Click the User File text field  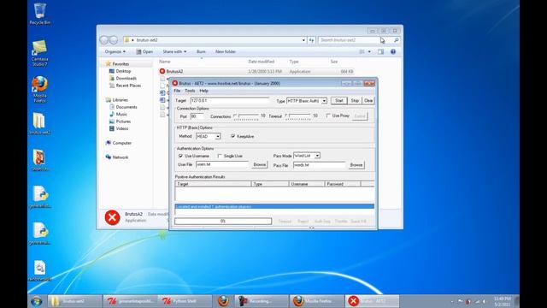[x=222, y=164]
